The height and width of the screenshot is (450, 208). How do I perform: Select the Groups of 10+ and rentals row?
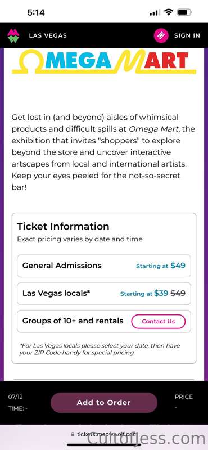coord(104,321)
